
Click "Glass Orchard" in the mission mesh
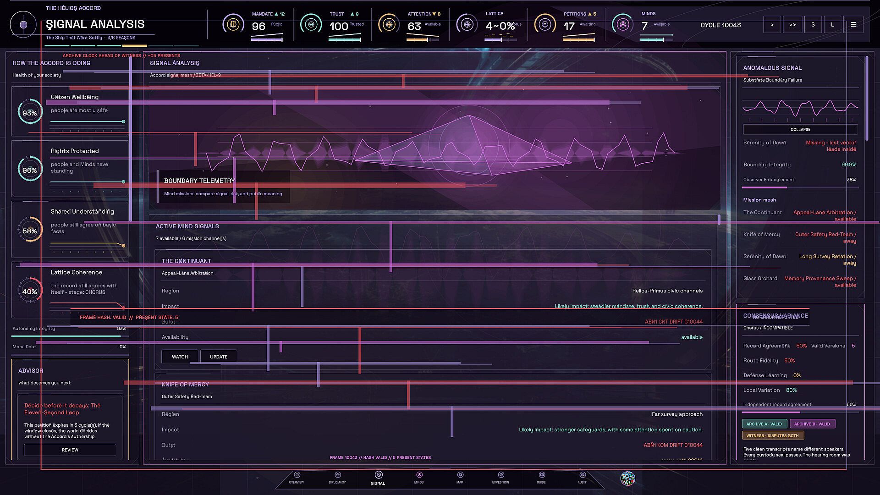click(760, 278)
